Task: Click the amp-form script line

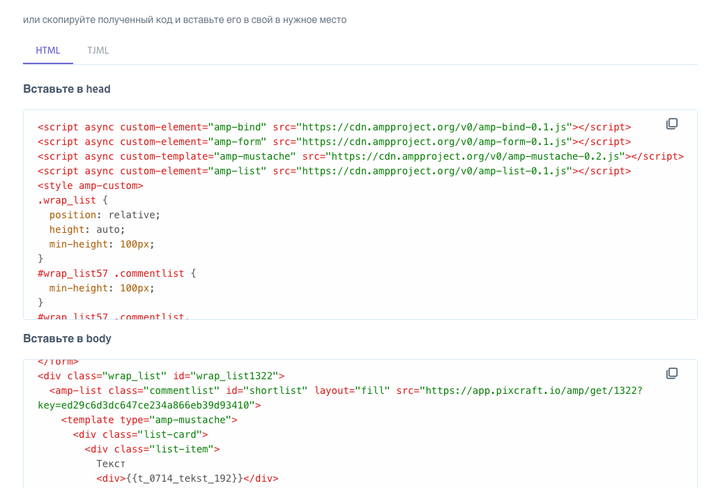Action: [x=335, y=142]
